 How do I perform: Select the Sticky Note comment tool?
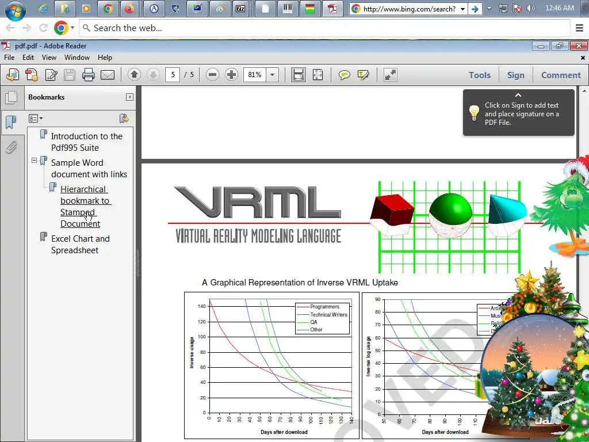pos(344,75)
